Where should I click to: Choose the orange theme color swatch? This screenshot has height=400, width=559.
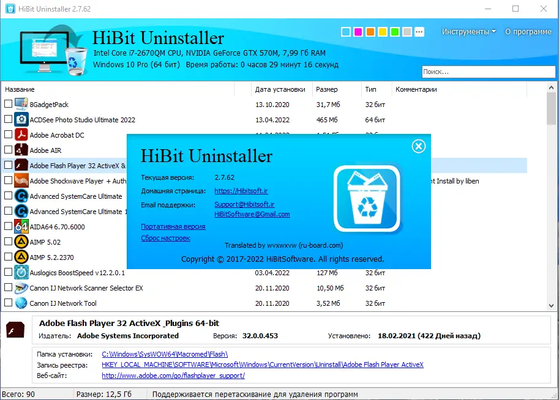[370, 32]
